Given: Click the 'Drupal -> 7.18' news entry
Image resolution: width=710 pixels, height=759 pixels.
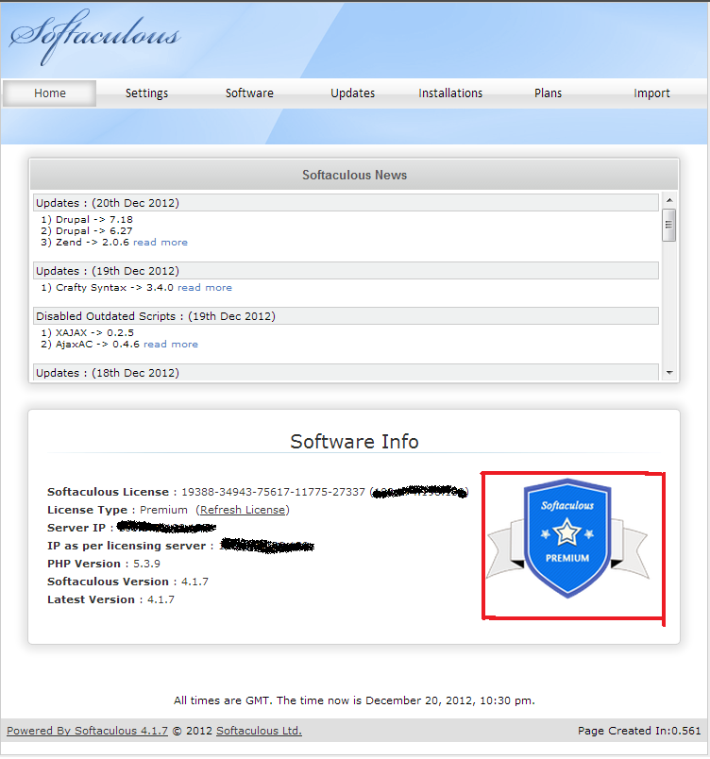Looking at the screenshot, I should [87, 220].
